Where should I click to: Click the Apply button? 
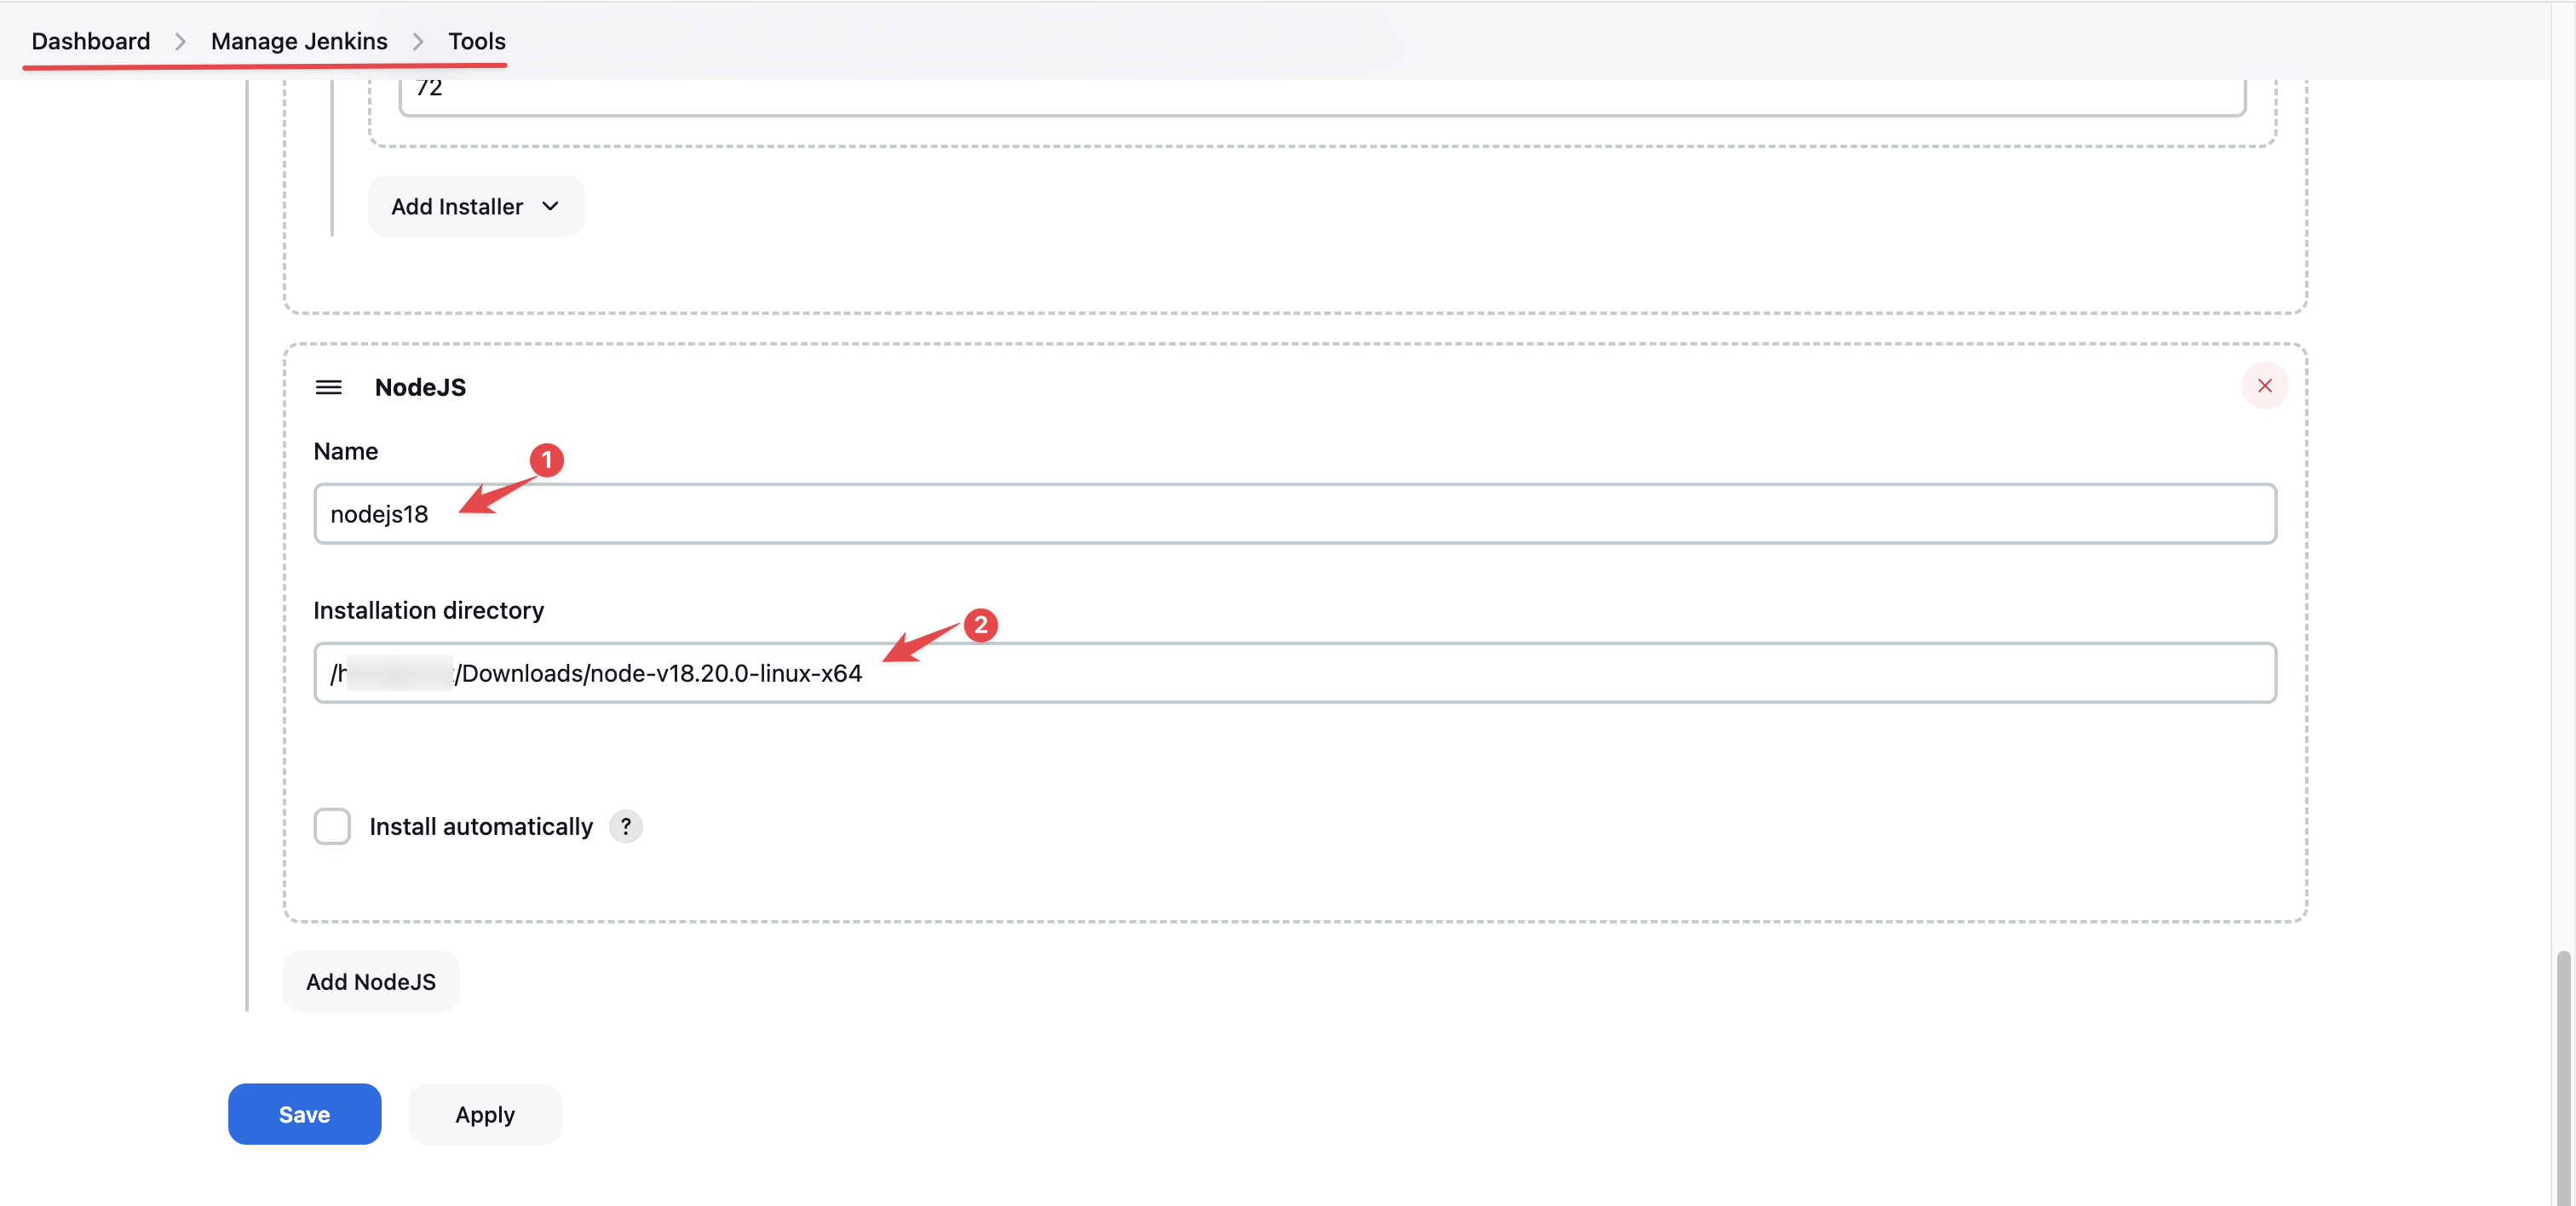point(485,1112)
